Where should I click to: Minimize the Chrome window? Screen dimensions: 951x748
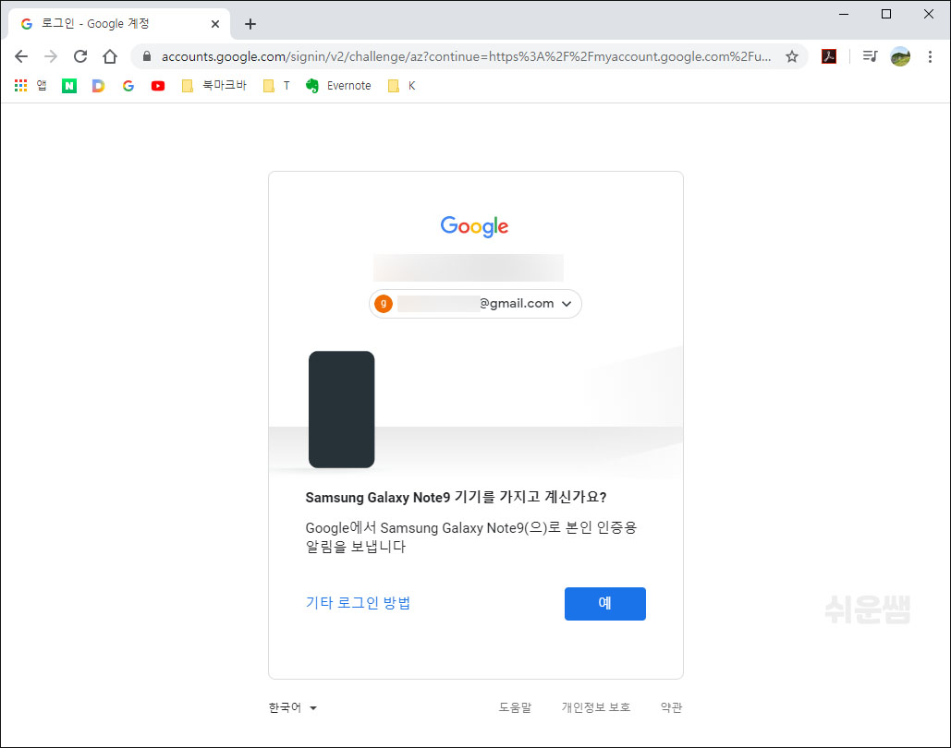844,14
